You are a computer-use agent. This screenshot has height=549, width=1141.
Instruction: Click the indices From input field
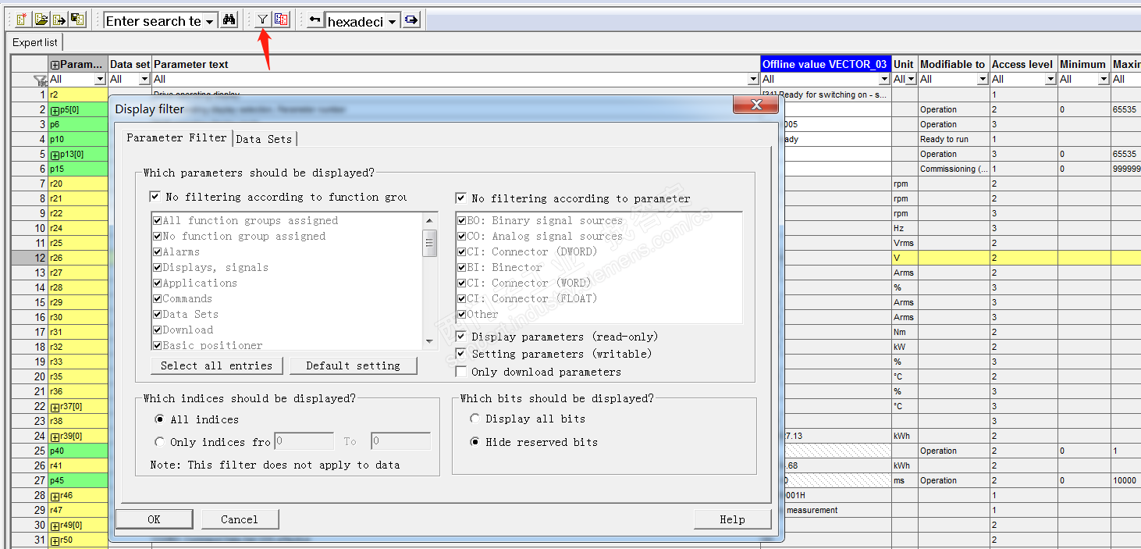pos(304,441)
